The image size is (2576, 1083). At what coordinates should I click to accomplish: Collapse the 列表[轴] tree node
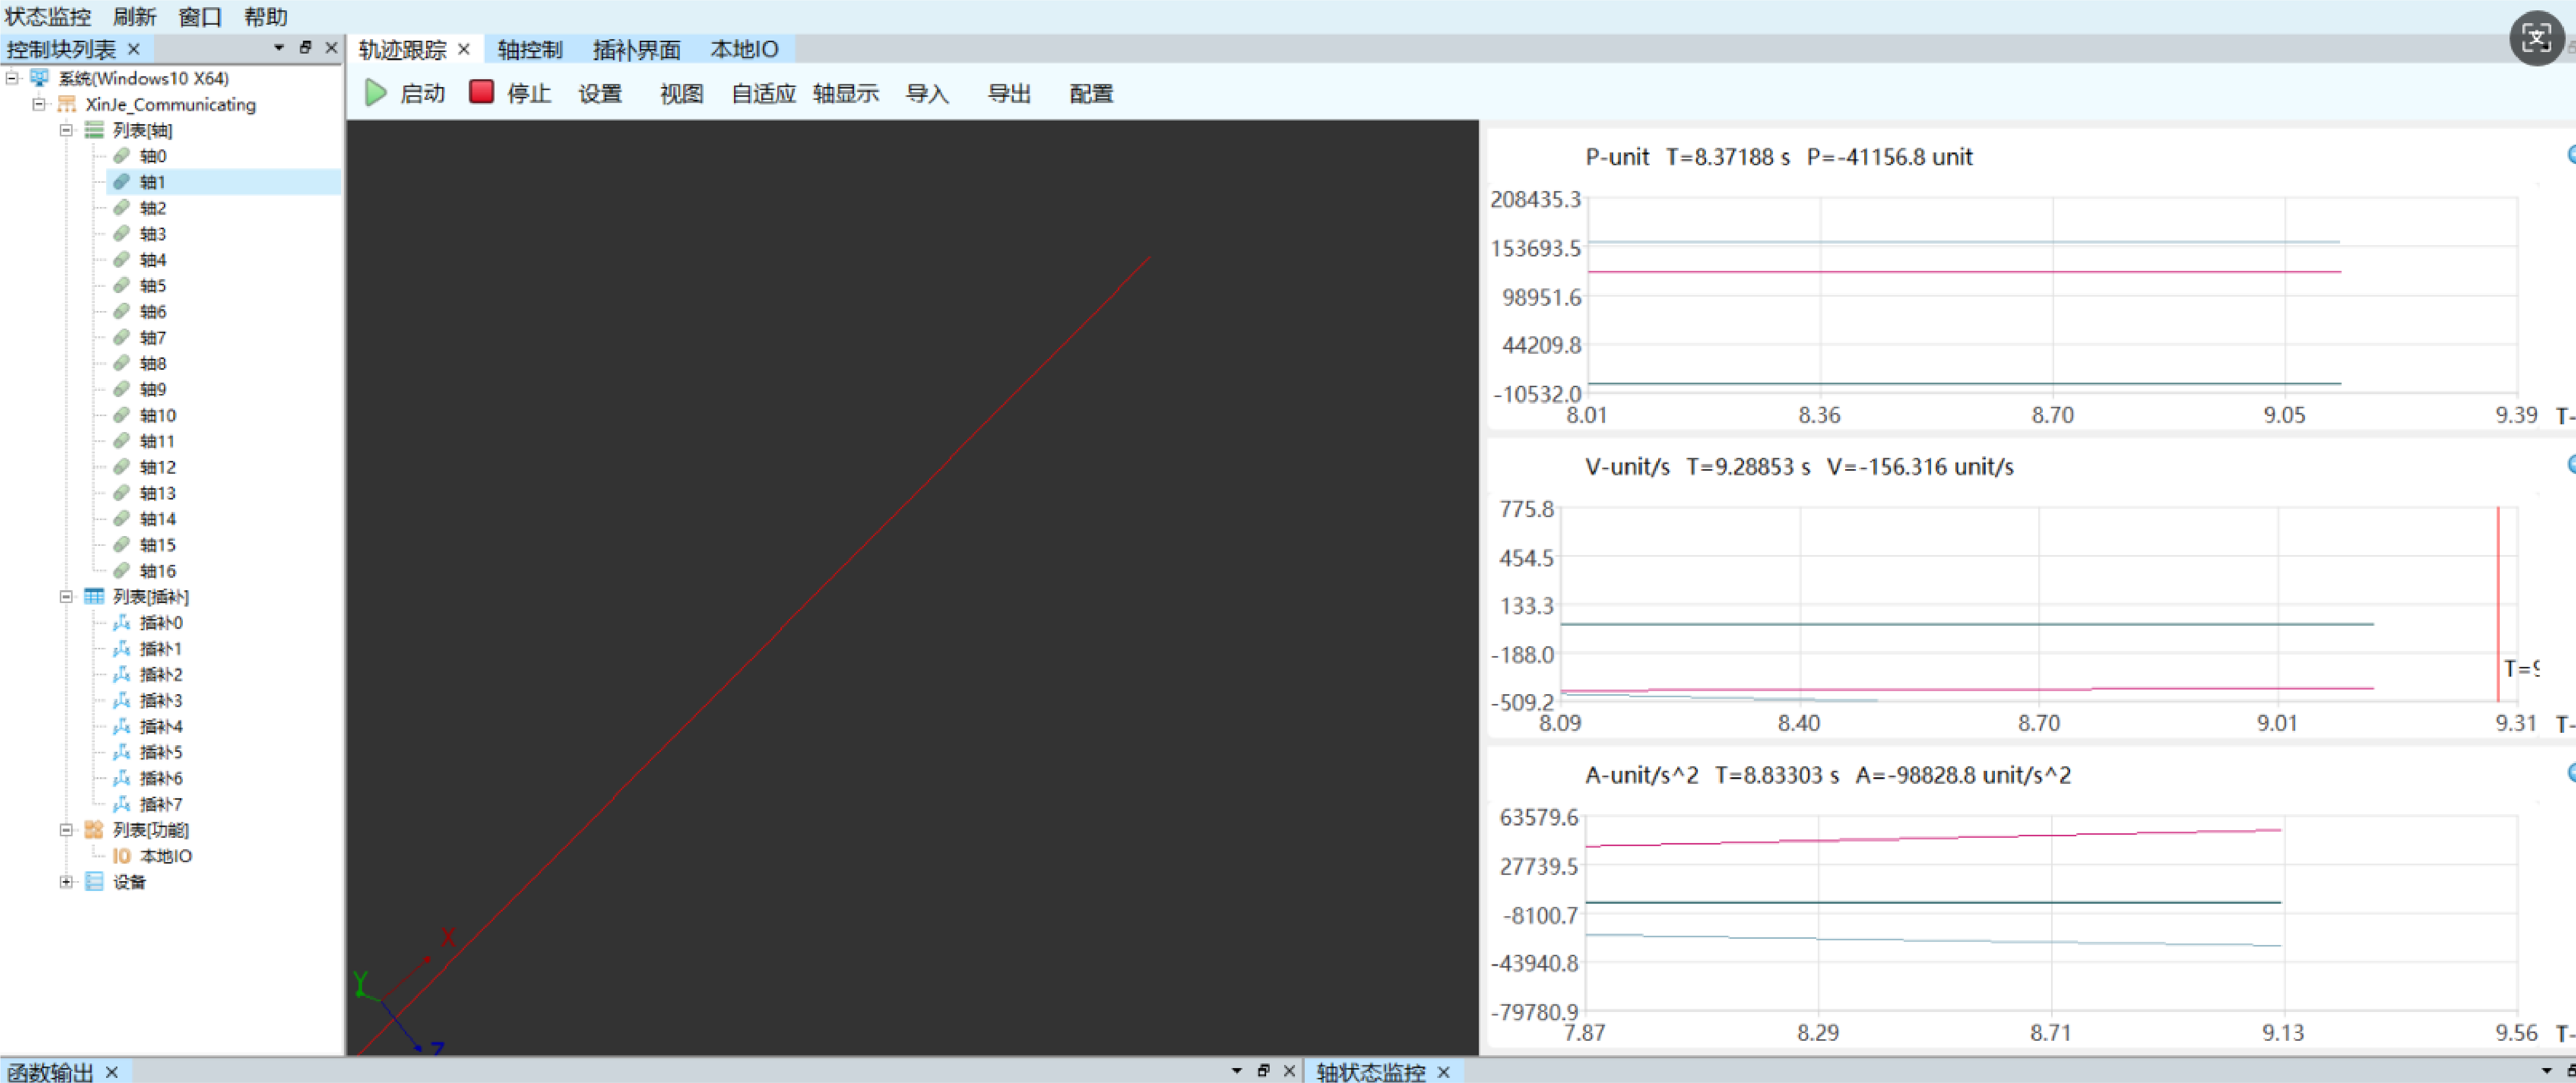tap(66, 130)
